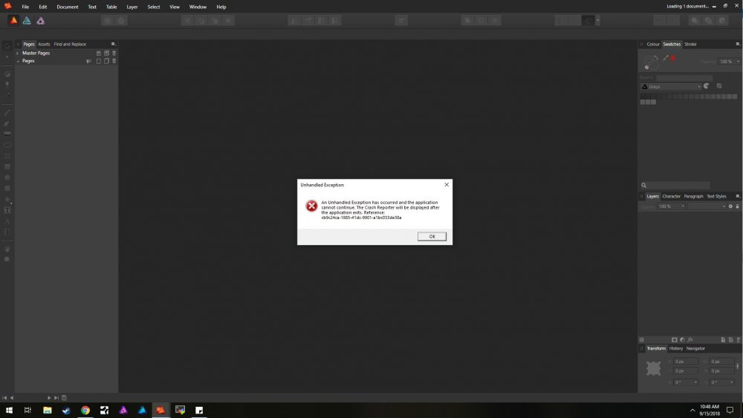
Task: Select the View hand tool
Action: pyautogui.click(x=7, y=249)
